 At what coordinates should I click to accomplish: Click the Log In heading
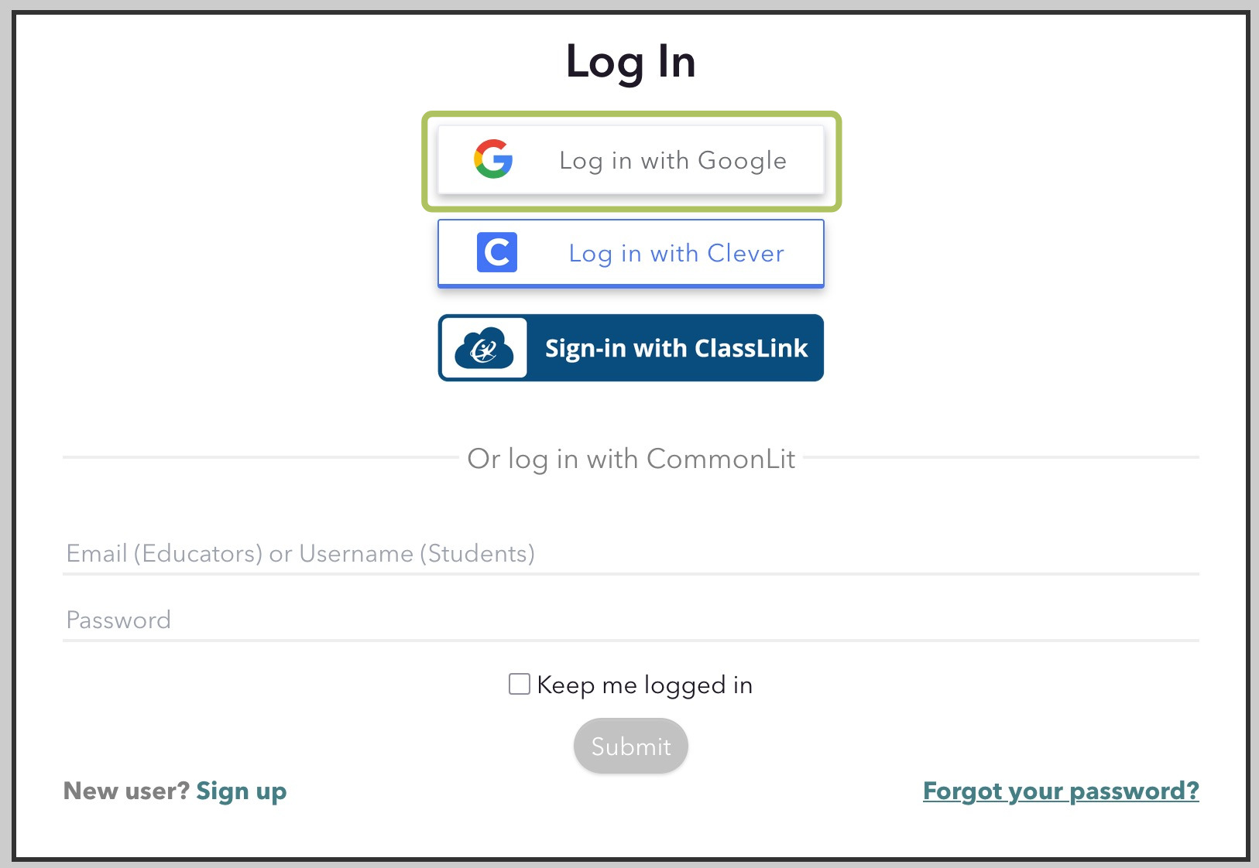631,62
